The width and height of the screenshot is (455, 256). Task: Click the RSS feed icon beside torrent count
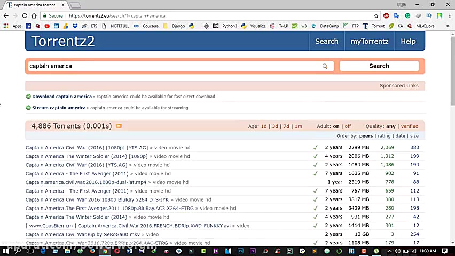tap(119, 126)
